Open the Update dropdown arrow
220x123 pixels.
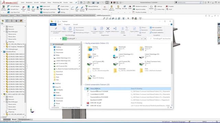pyautogui.click(x=151, y=12)
